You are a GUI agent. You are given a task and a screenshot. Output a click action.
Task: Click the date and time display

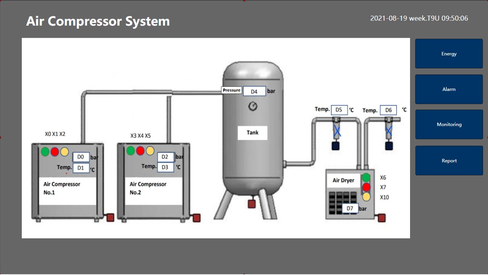[x=419, y=18]
